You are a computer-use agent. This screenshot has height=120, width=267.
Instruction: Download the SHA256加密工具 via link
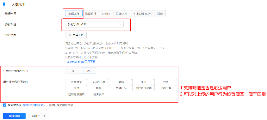[x=81, y=62]
